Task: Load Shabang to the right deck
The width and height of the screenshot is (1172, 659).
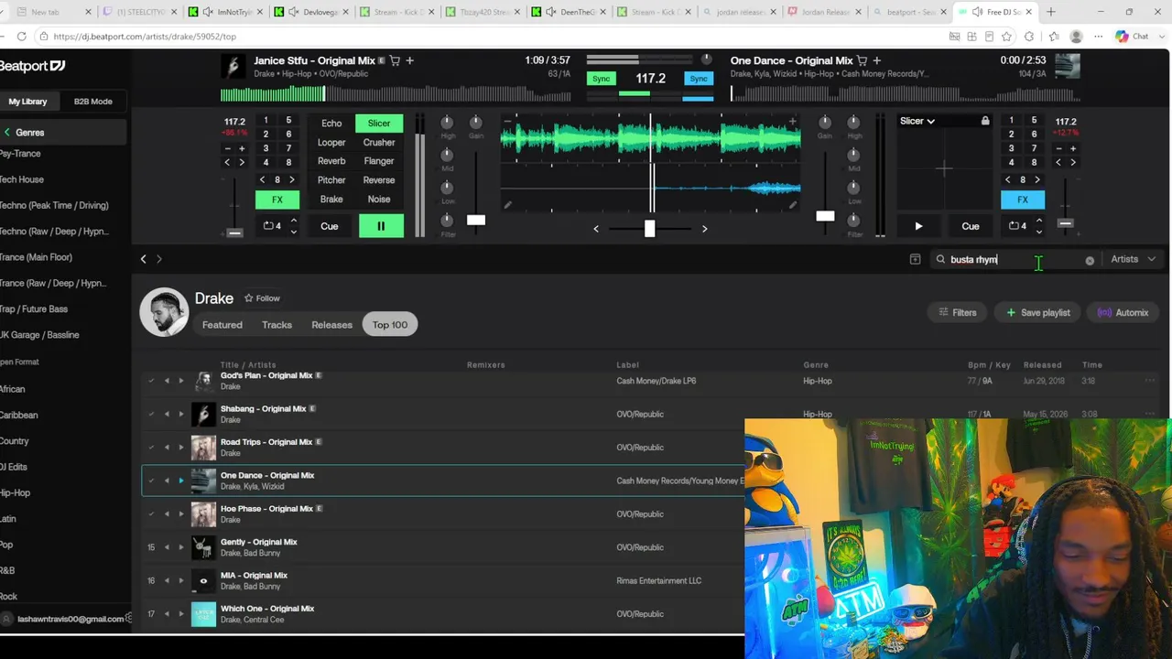Action: (180, 414)
